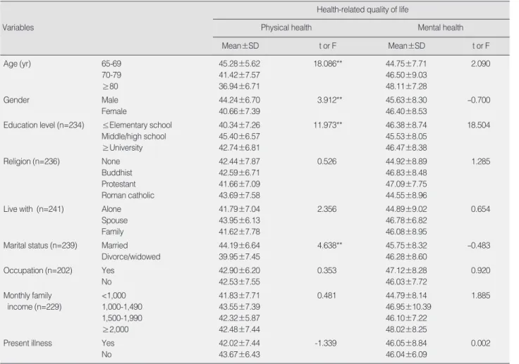Click the 'Mental health' subheading
Screen dimensions: 519x364
[x=440, y=27]
